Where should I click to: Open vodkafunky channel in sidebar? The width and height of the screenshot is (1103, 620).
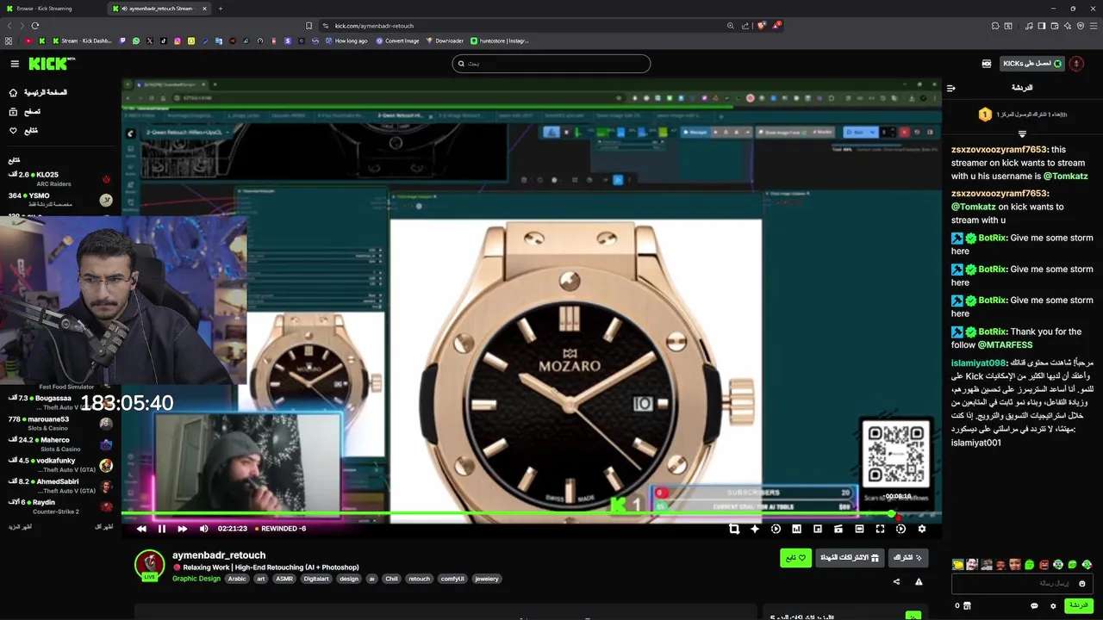coord(59,465)
